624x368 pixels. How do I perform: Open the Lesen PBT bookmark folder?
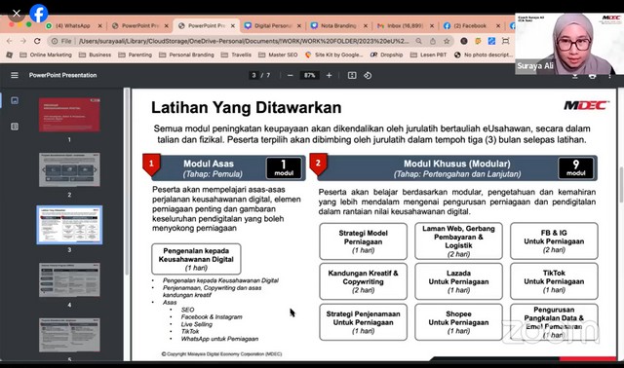[429, 55]
